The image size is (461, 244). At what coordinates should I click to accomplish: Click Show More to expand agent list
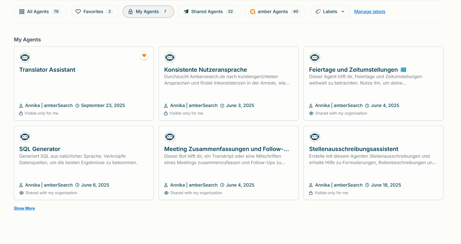24,208
